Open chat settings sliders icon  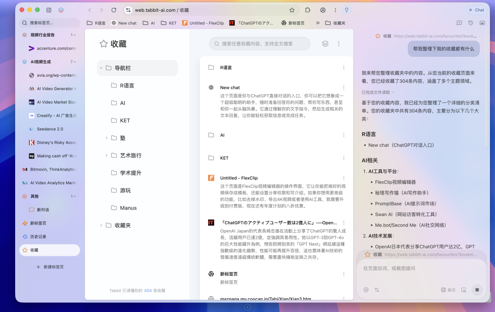tap(377, 290)
